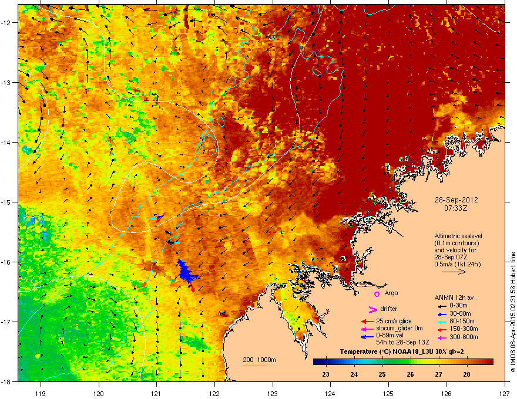
Task: Click the '150-300m' depth label
Action: point(464,329)
